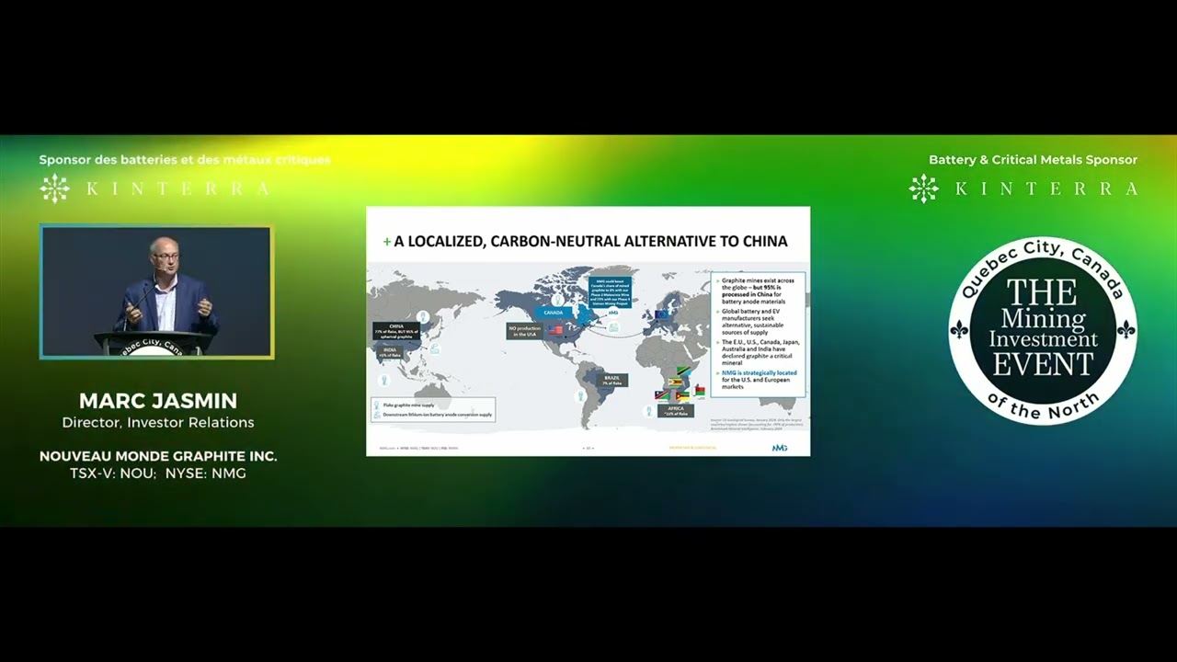The width and height of the screenshot is (1177, 662).
Task: Click the 'AFRICA' map label box
Action: point(676,411)
